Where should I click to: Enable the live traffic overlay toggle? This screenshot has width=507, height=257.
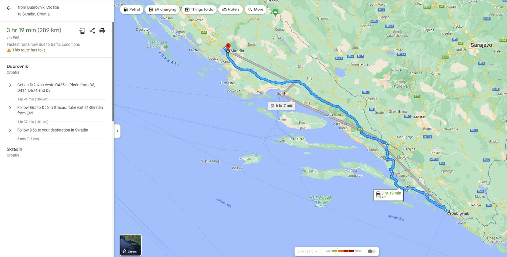point(372,251)
